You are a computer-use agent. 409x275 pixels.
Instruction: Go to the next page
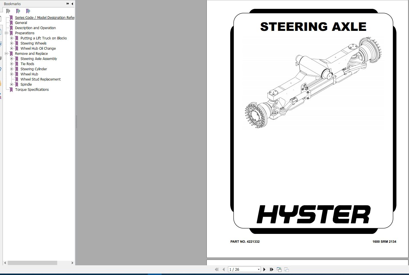pyautogui.click(x=264, y=269)
